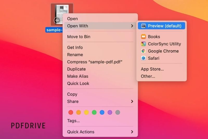Choose Rename from context menu
Image resolution: width=208 pixels, height=139 pixels.
(x=100, y=55)
